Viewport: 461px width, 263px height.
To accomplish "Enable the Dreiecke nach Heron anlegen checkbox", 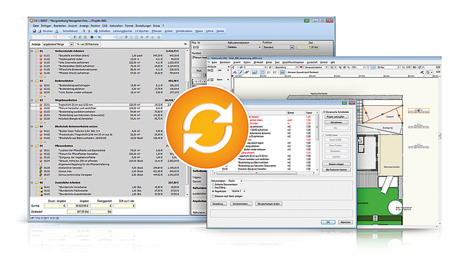I will pyautogui.click(x=212, y=195).
